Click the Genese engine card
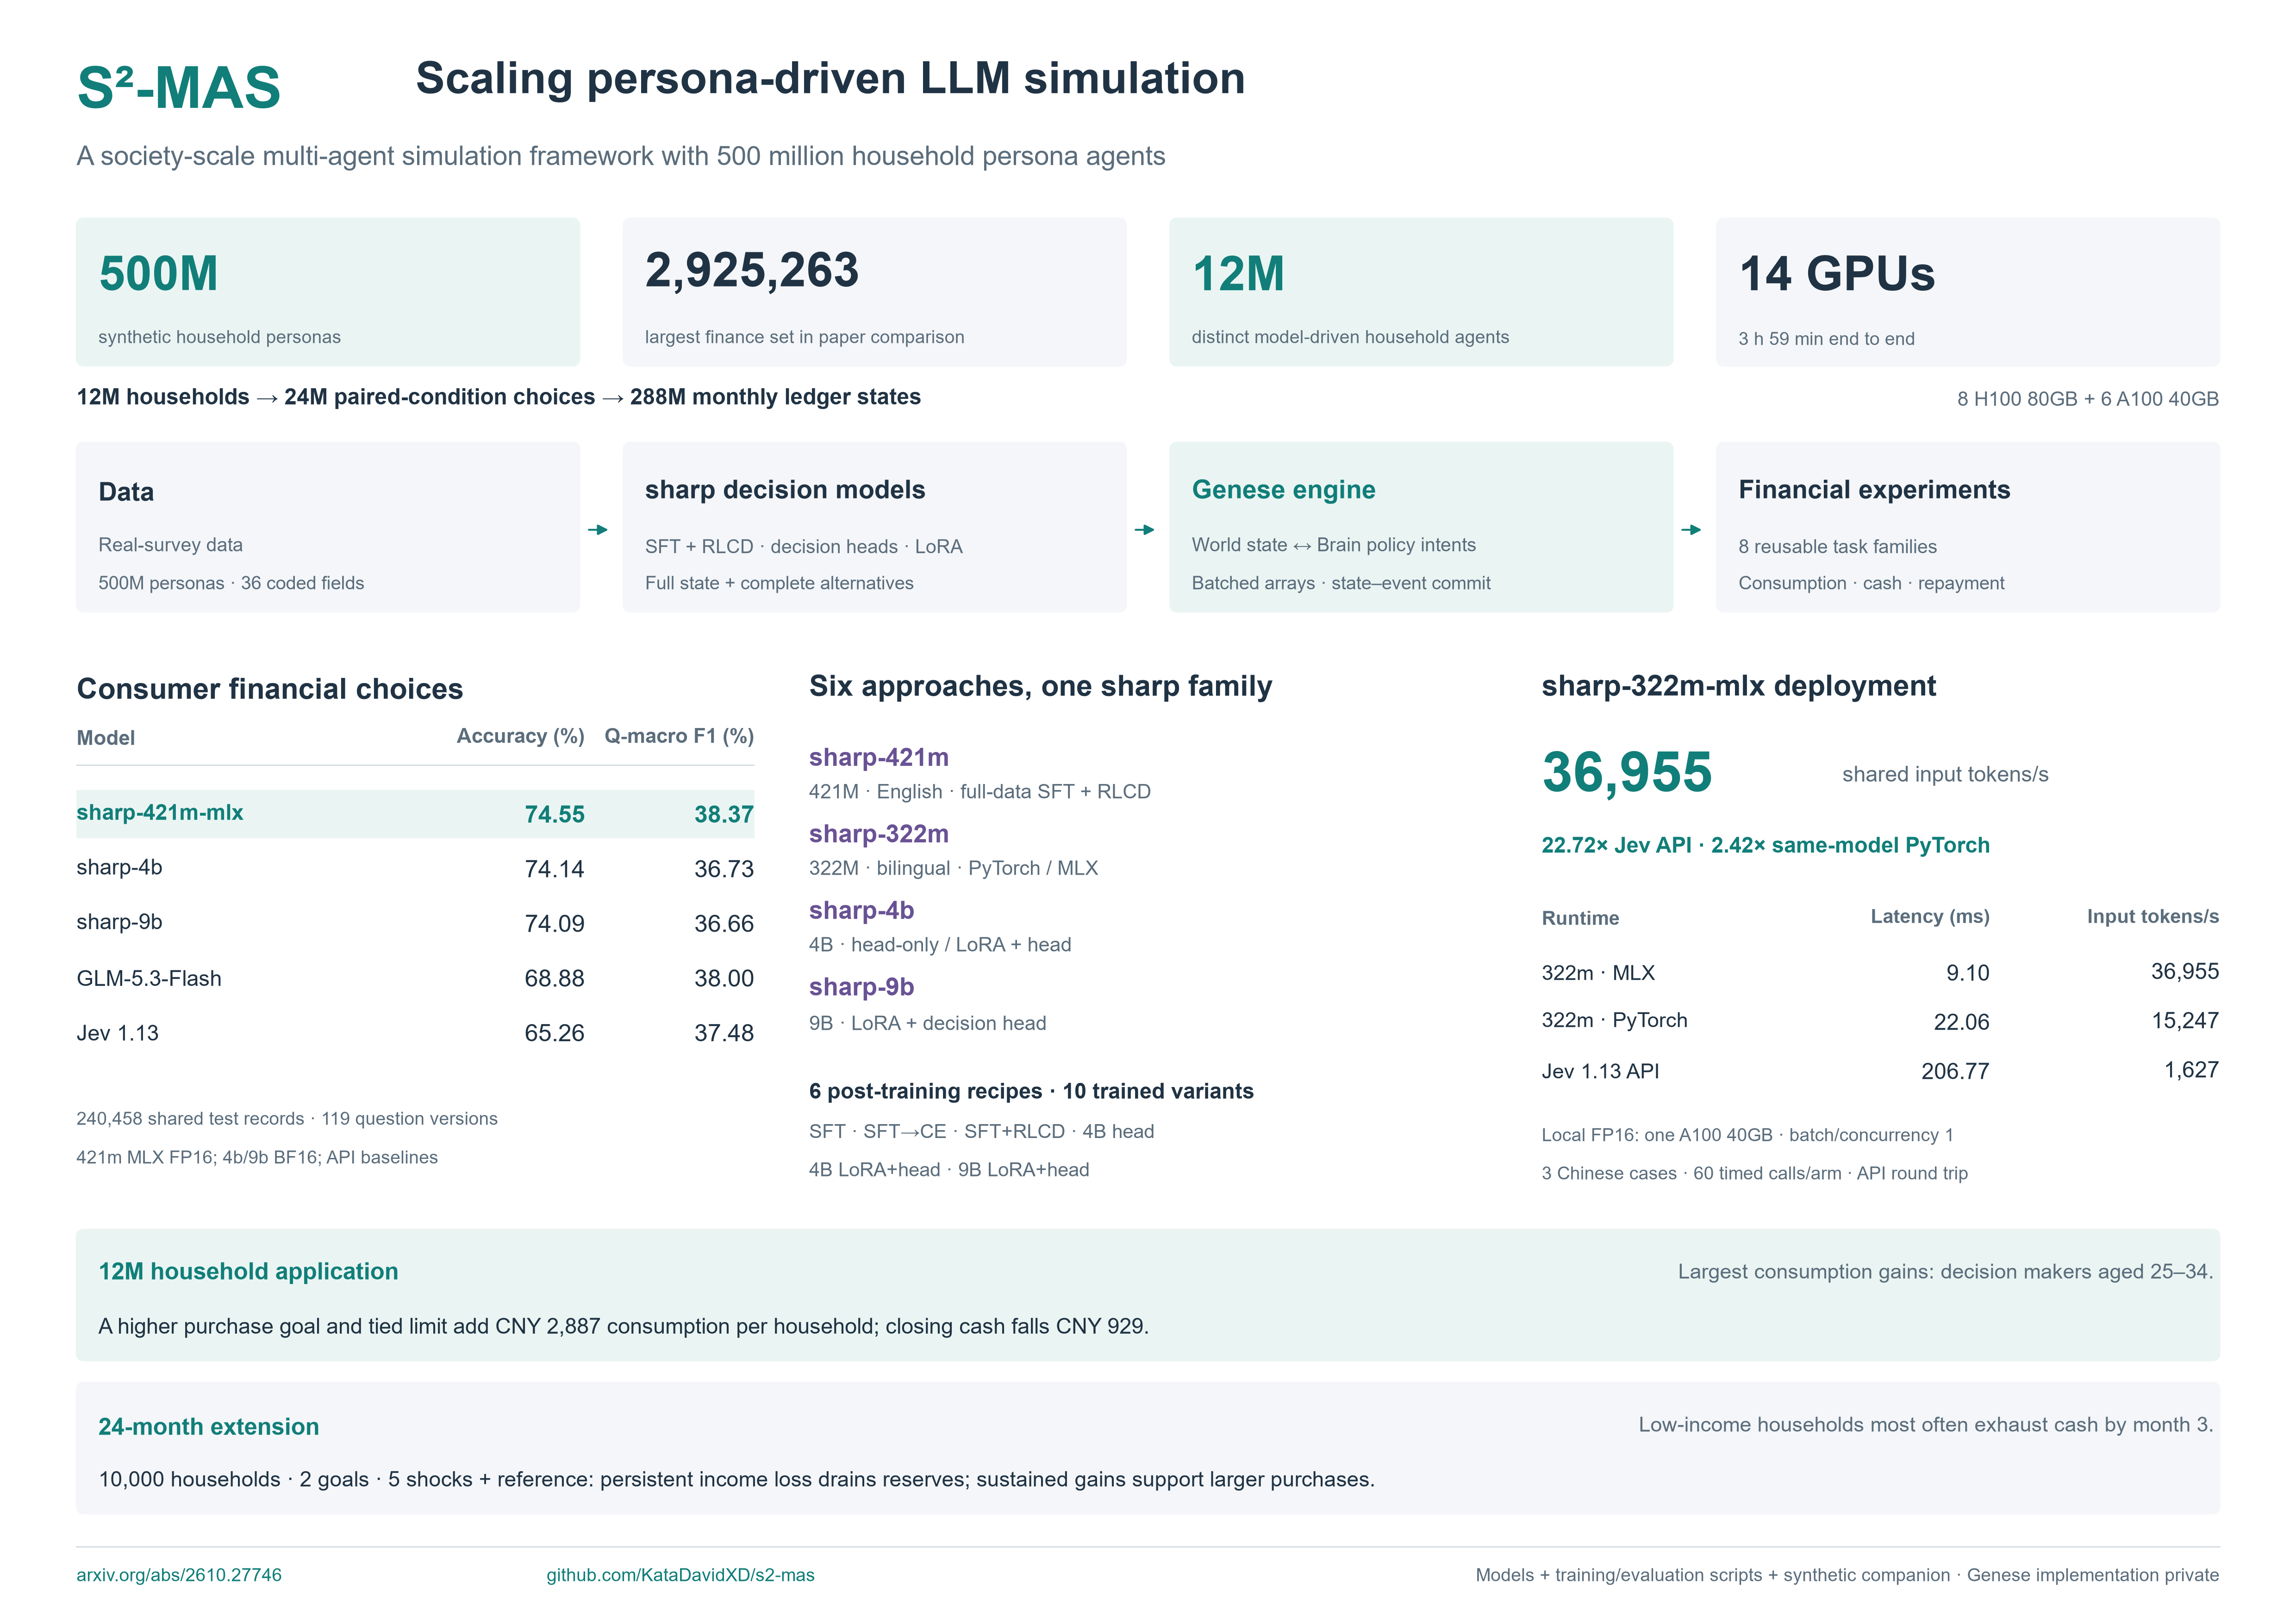Viewport: 2296px width, 1623px height. point(1421,527)
